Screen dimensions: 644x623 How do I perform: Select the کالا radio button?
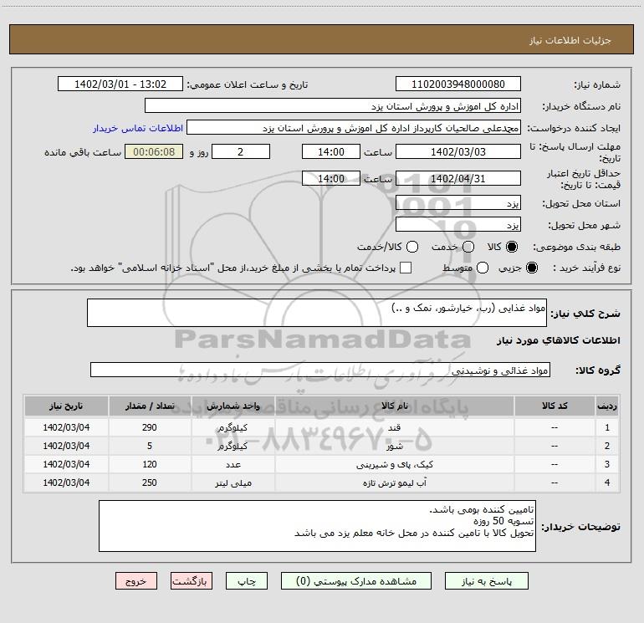point(512,247)
